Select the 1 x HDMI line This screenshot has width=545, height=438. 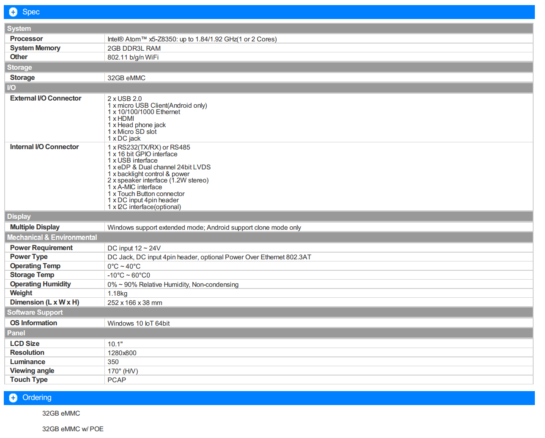point(121,119)
